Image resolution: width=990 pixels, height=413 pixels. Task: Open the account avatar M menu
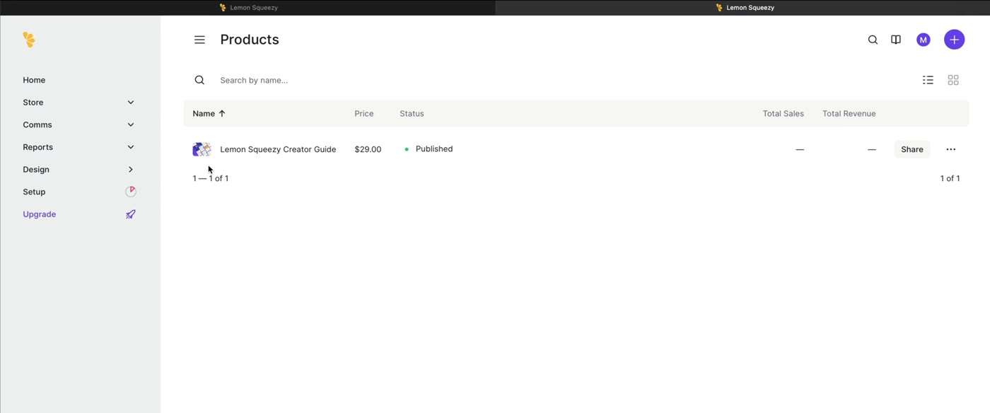point(923,40)
